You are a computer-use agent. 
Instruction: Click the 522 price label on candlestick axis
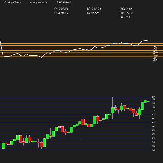coord(153,111)
